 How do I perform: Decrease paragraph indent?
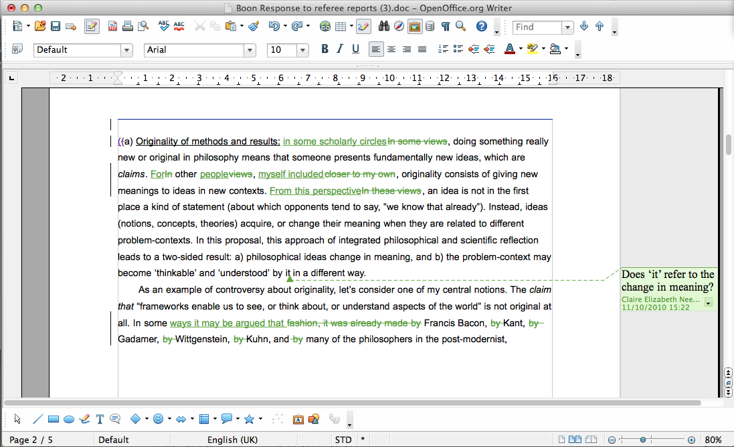(x=474, y=49)
